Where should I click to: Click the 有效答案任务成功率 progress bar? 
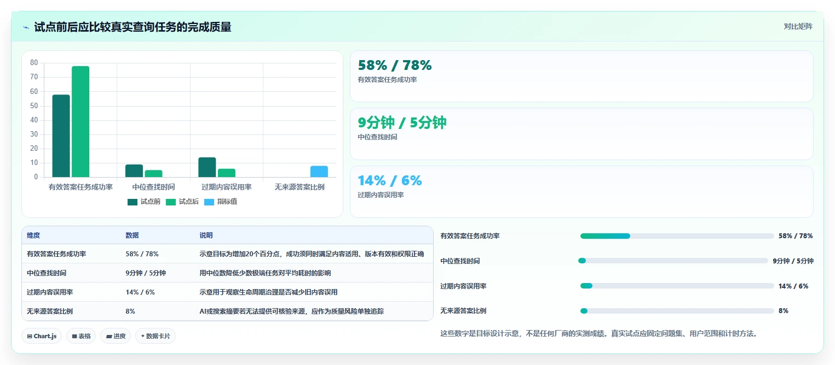click(x=677, y=236)
